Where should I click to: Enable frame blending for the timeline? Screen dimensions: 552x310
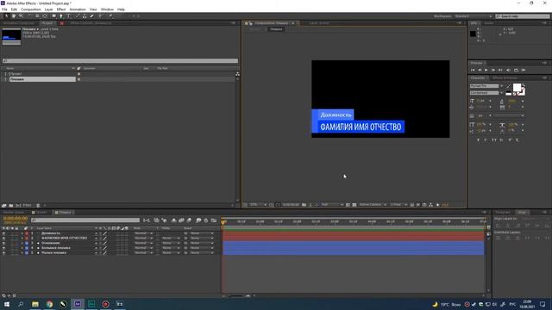point(181,220)
